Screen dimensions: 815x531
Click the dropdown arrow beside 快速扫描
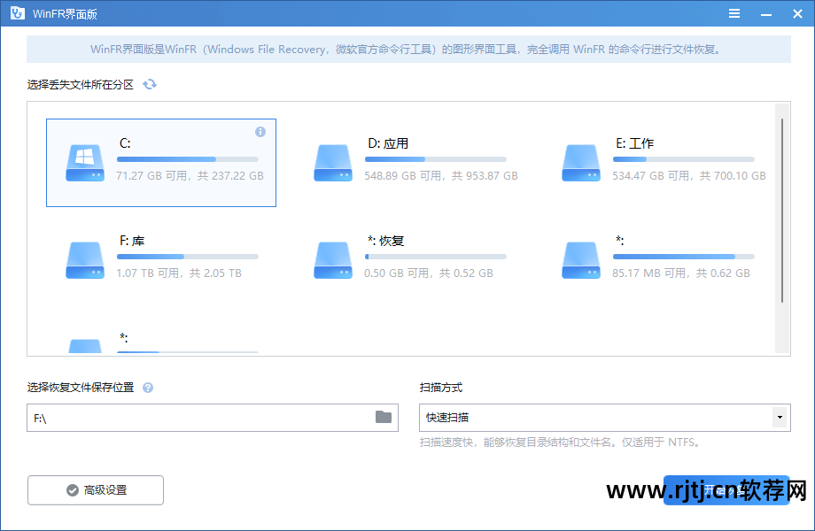(779, 417)
